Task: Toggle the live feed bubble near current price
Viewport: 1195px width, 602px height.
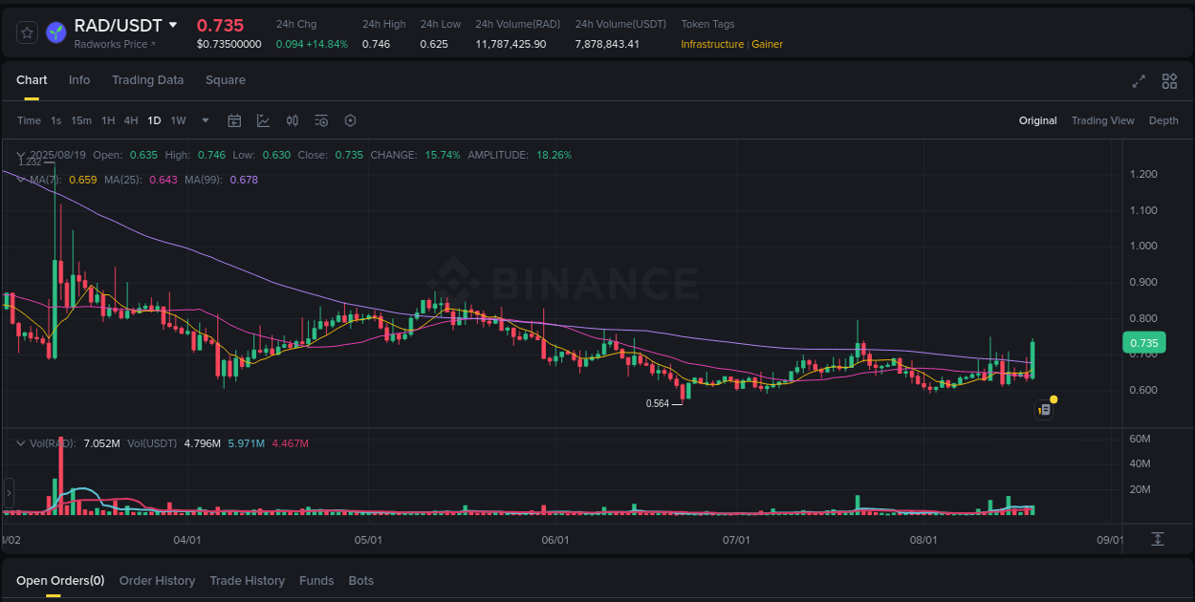Action: (1044, 408)
